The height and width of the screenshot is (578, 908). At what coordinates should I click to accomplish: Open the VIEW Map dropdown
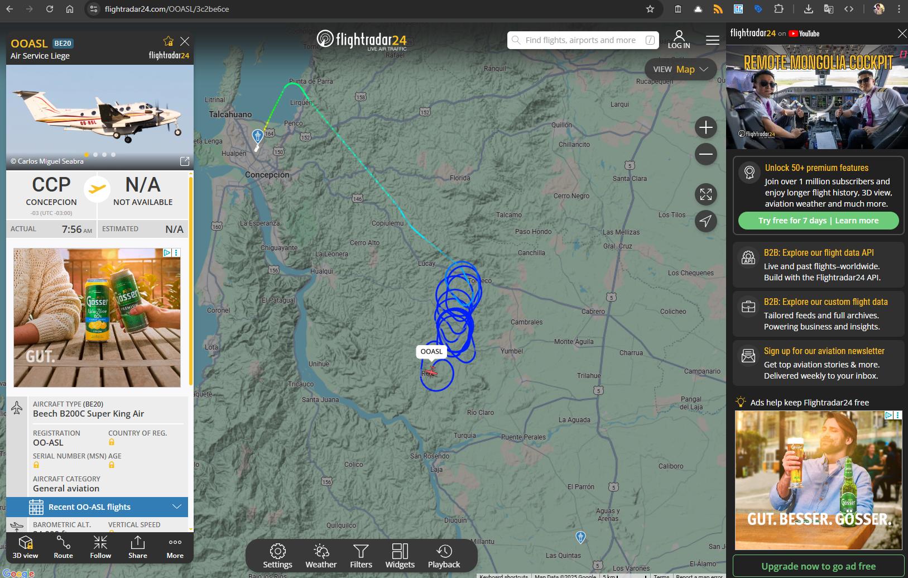click(681, 69)
